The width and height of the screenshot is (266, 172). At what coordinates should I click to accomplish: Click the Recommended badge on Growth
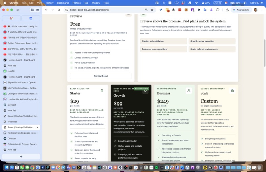141,88
